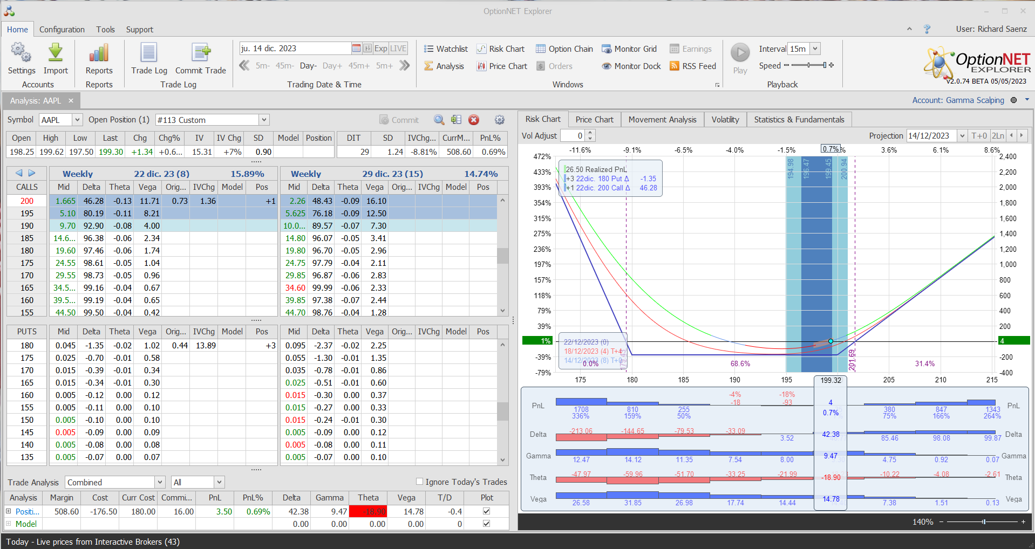Step back one day with Day- button
The image size is (1035, 549).
coord(308,66)
